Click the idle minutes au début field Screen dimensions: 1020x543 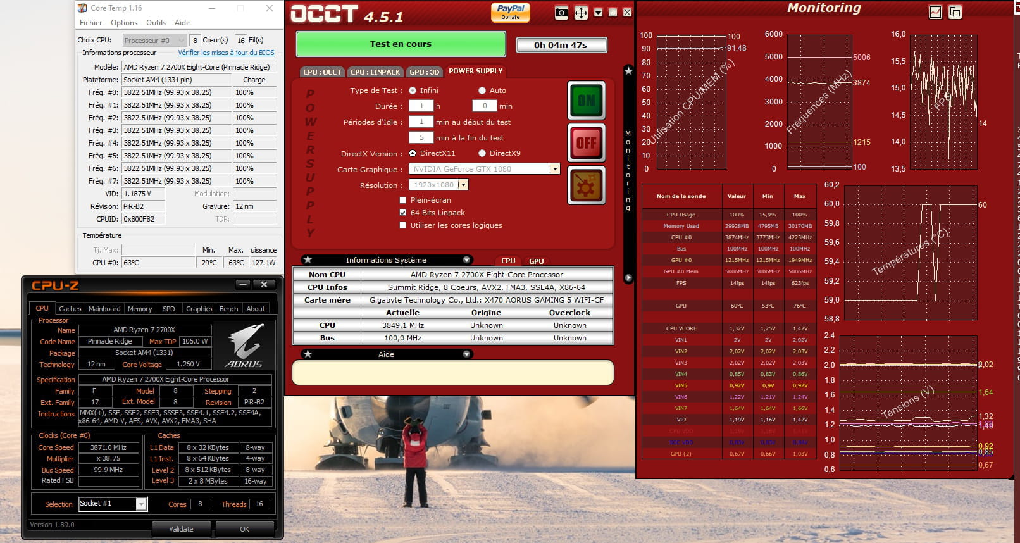421,122
